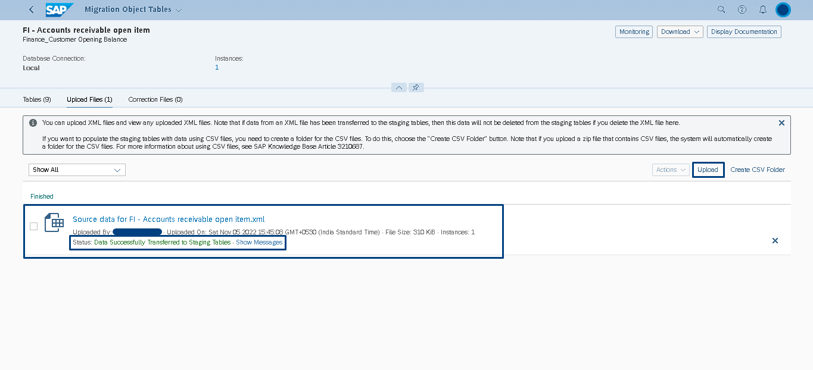
Task: Tick the checkbox for the source data file
Action: click(33, 226)
